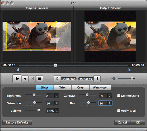Click the Volume field showing 171%

pos(50,111)
